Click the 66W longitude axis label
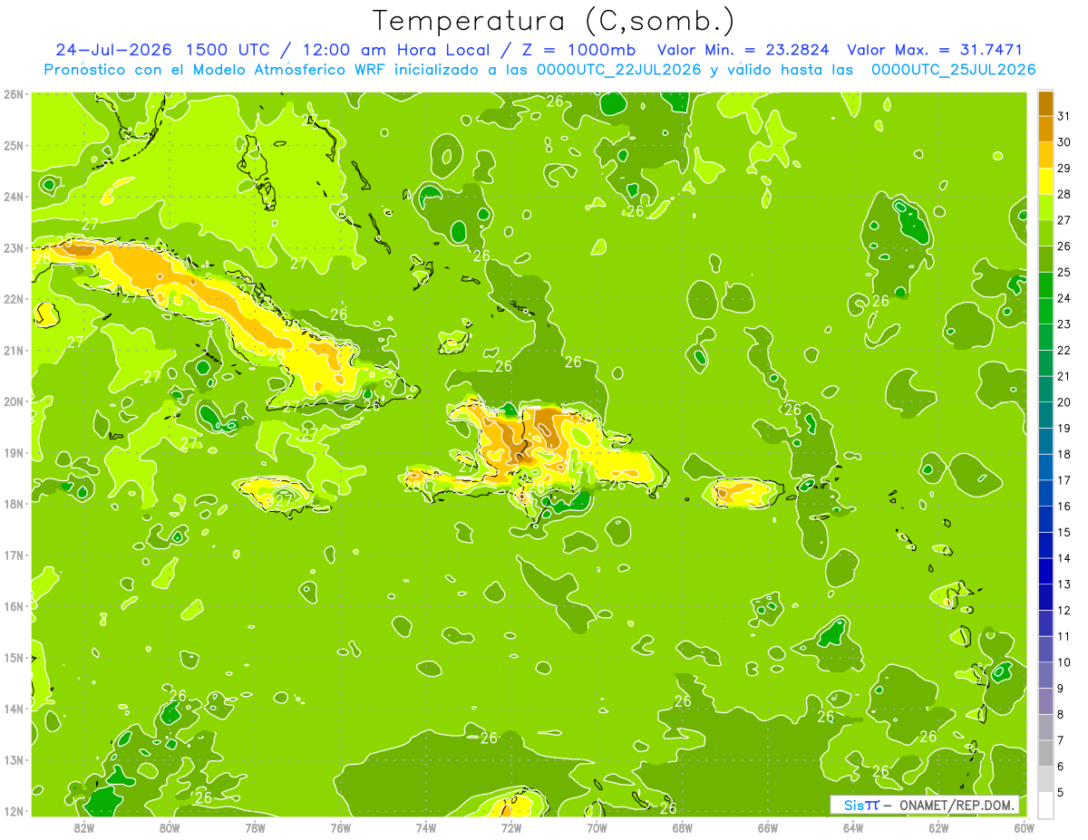Viewport: 1088px width, 840px height. click(x=767, y=826)
